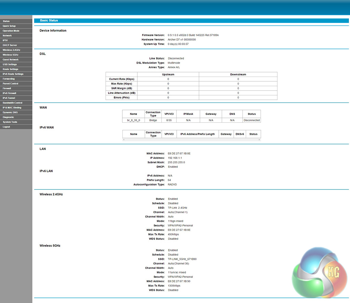
Task: Navigate to Guest Network page
Action: (11, 59)
